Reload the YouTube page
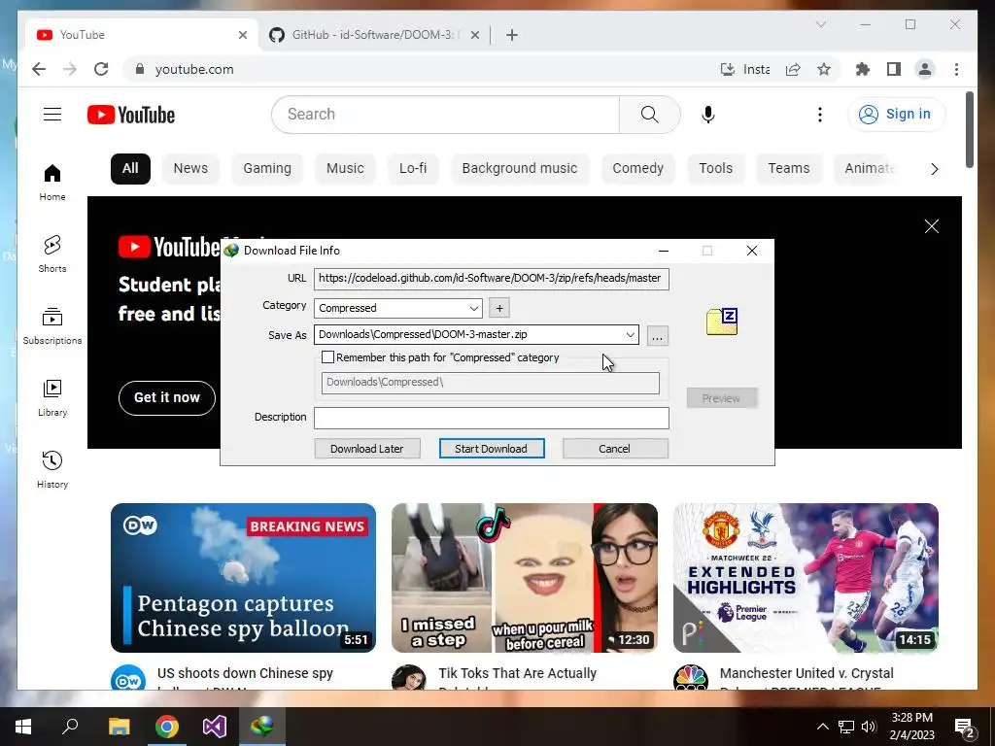 pos(101,69)
